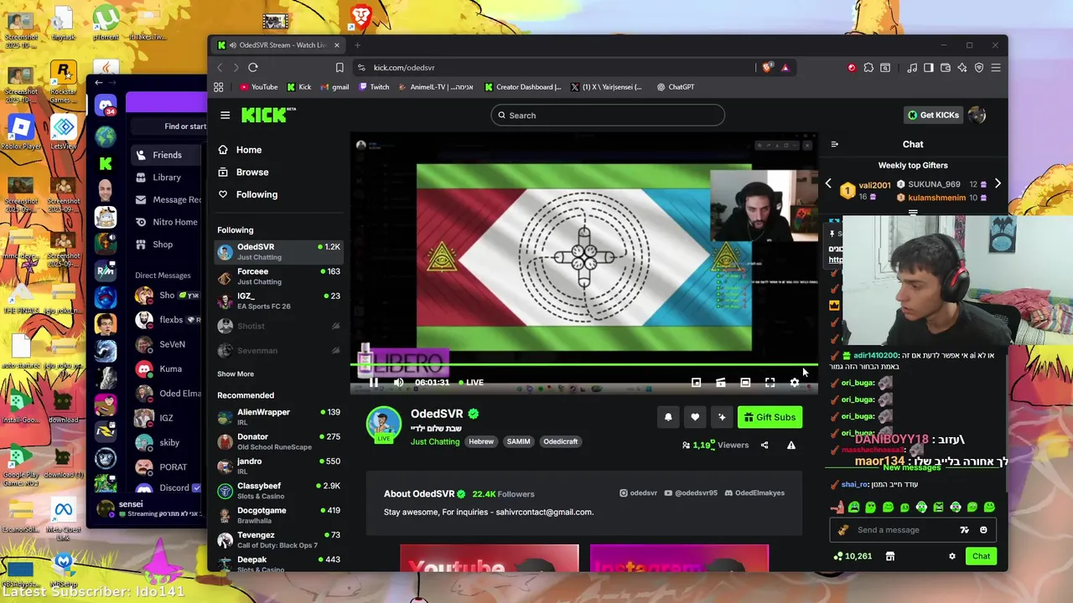This screenshot has height=603, width=1073.
Task: Bookmark this page in address bar
Action: tap(340, 68)
